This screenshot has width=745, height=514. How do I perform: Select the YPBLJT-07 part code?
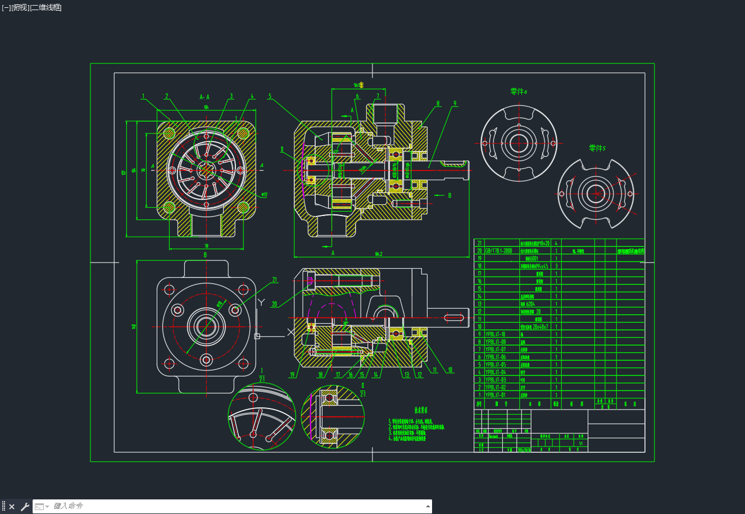pos(496,350)
